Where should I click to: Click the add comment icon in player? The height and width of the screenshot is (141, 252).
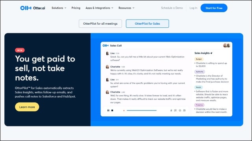coord(175,110)
